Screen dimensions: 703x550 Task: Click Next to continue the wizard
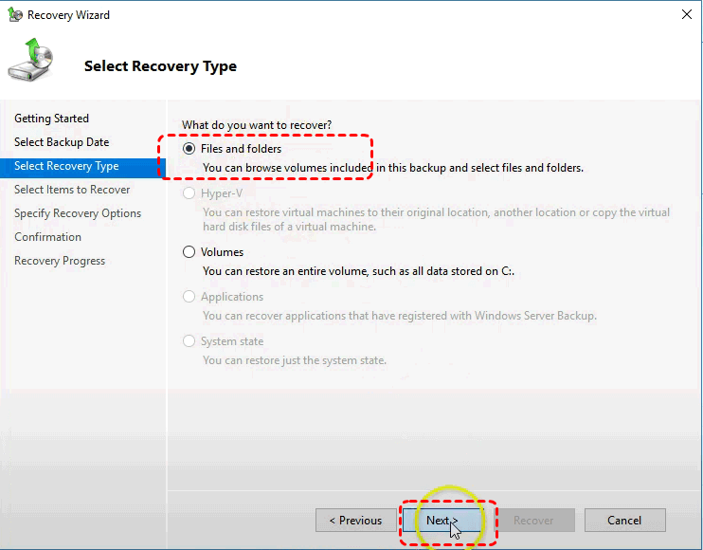click(x=442, y=521)
